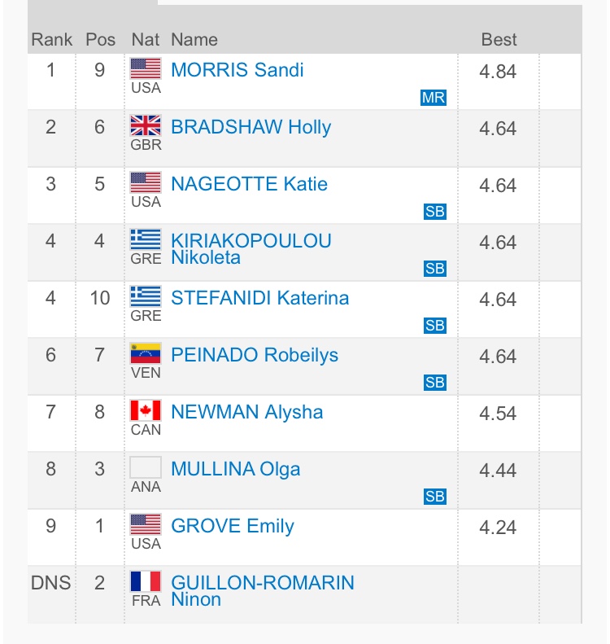Click the Canadian flag beside Alysha Newman
The image size is (610, 644).
(x=146, y=410)
